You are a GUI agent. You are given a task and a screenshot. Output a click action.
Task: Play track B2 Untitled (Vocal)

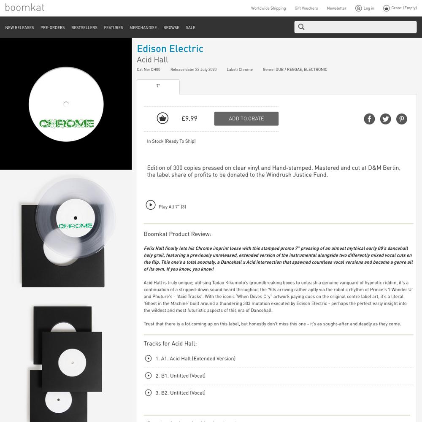point(148,392)
